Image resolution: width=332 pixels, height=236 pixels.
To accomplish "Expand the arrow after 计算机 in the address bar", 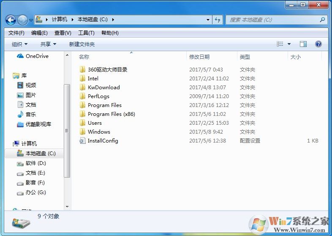I will (x=72, y=19).
